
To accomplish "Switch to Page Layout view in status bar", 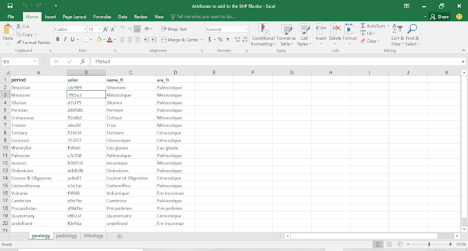I will coord(389,244).
